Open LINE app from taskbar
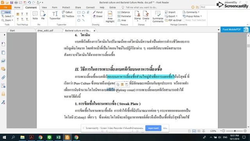This screenshot has width=250, height=141. coord(50,137)
